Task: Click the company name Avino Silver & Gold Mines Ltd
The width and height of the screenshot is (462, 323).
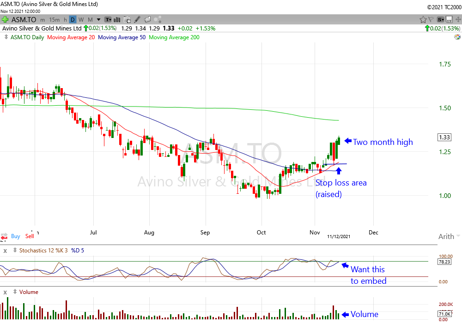Action: (x=42, y=29)
